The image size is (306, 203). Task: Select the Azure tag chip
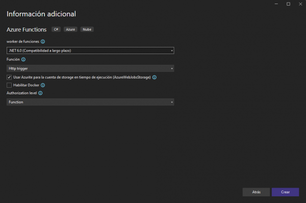(x=70, y=29)
